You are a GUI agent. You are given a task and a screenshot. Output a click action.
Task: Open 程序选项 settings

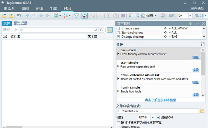coord(197,9)
